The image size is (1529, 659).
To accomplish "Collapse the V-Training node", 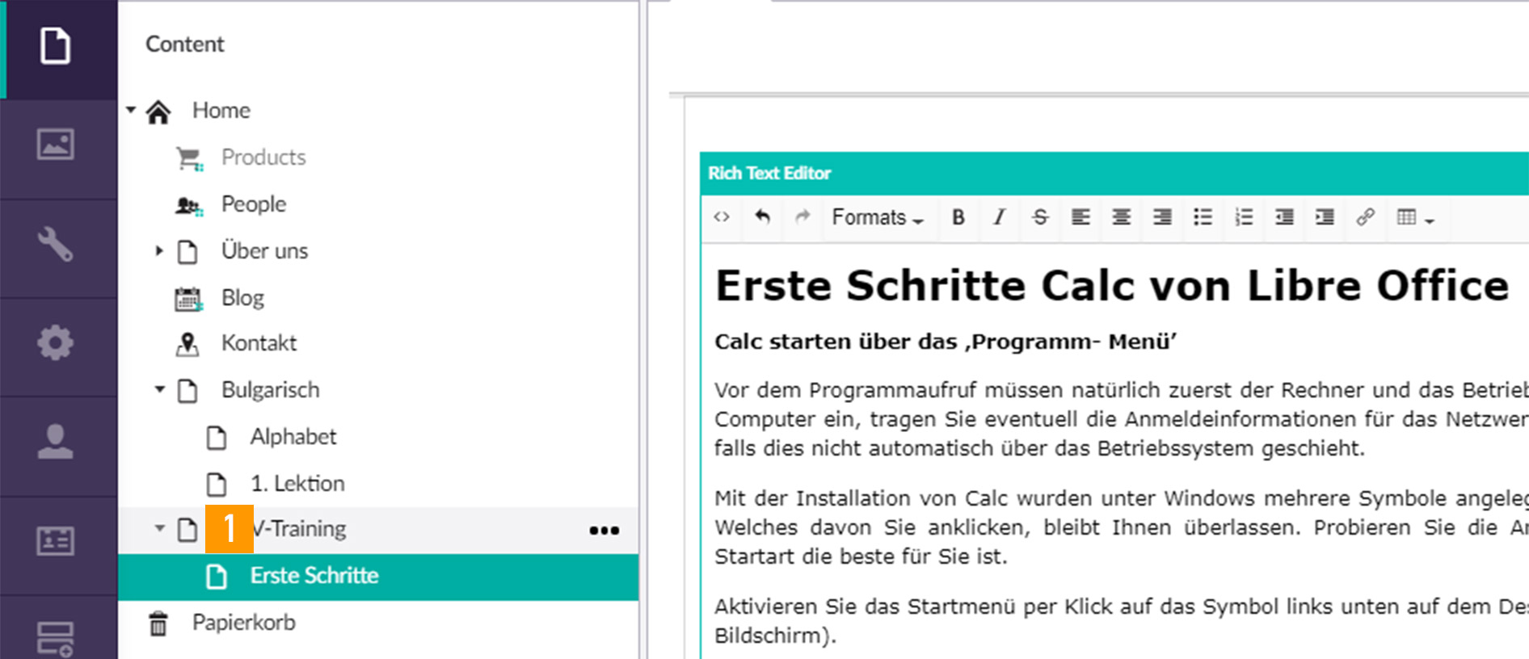I will tap(159, 529).
